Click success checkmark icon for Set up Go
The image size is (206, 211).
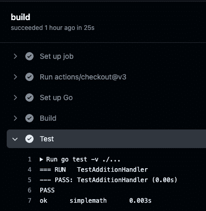(29, 98)
